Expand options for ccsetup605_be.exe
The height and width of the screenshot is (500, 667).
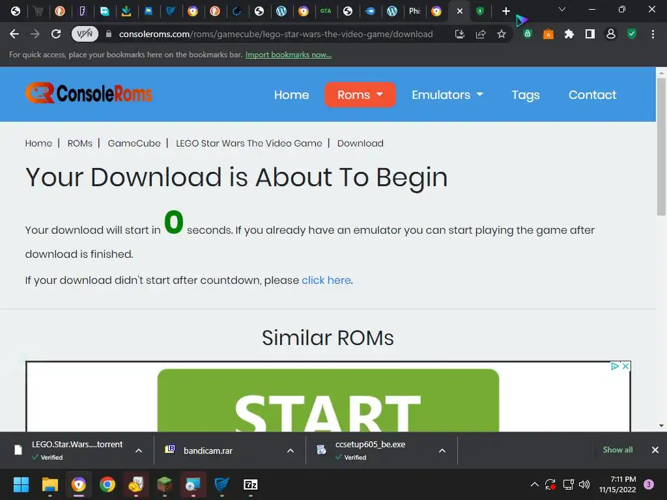pos(442,451)
